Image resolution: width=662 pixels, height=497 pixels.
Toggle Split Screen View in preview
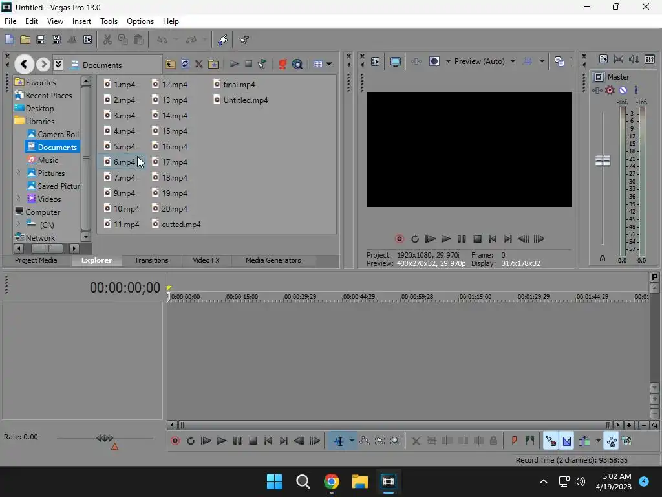(434, 61)
